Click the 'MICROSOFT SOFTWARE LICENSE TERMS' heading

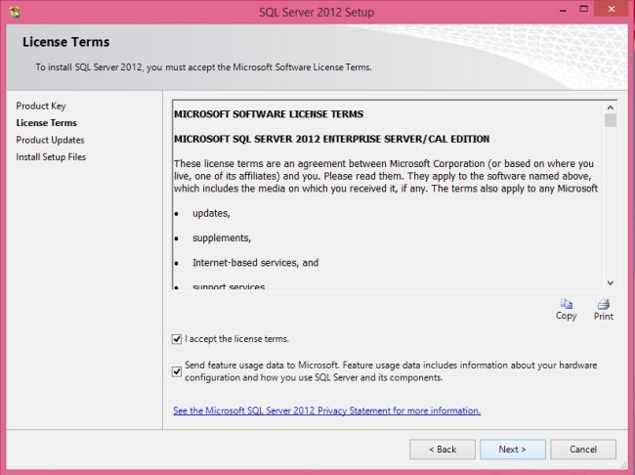click(269, 114)
